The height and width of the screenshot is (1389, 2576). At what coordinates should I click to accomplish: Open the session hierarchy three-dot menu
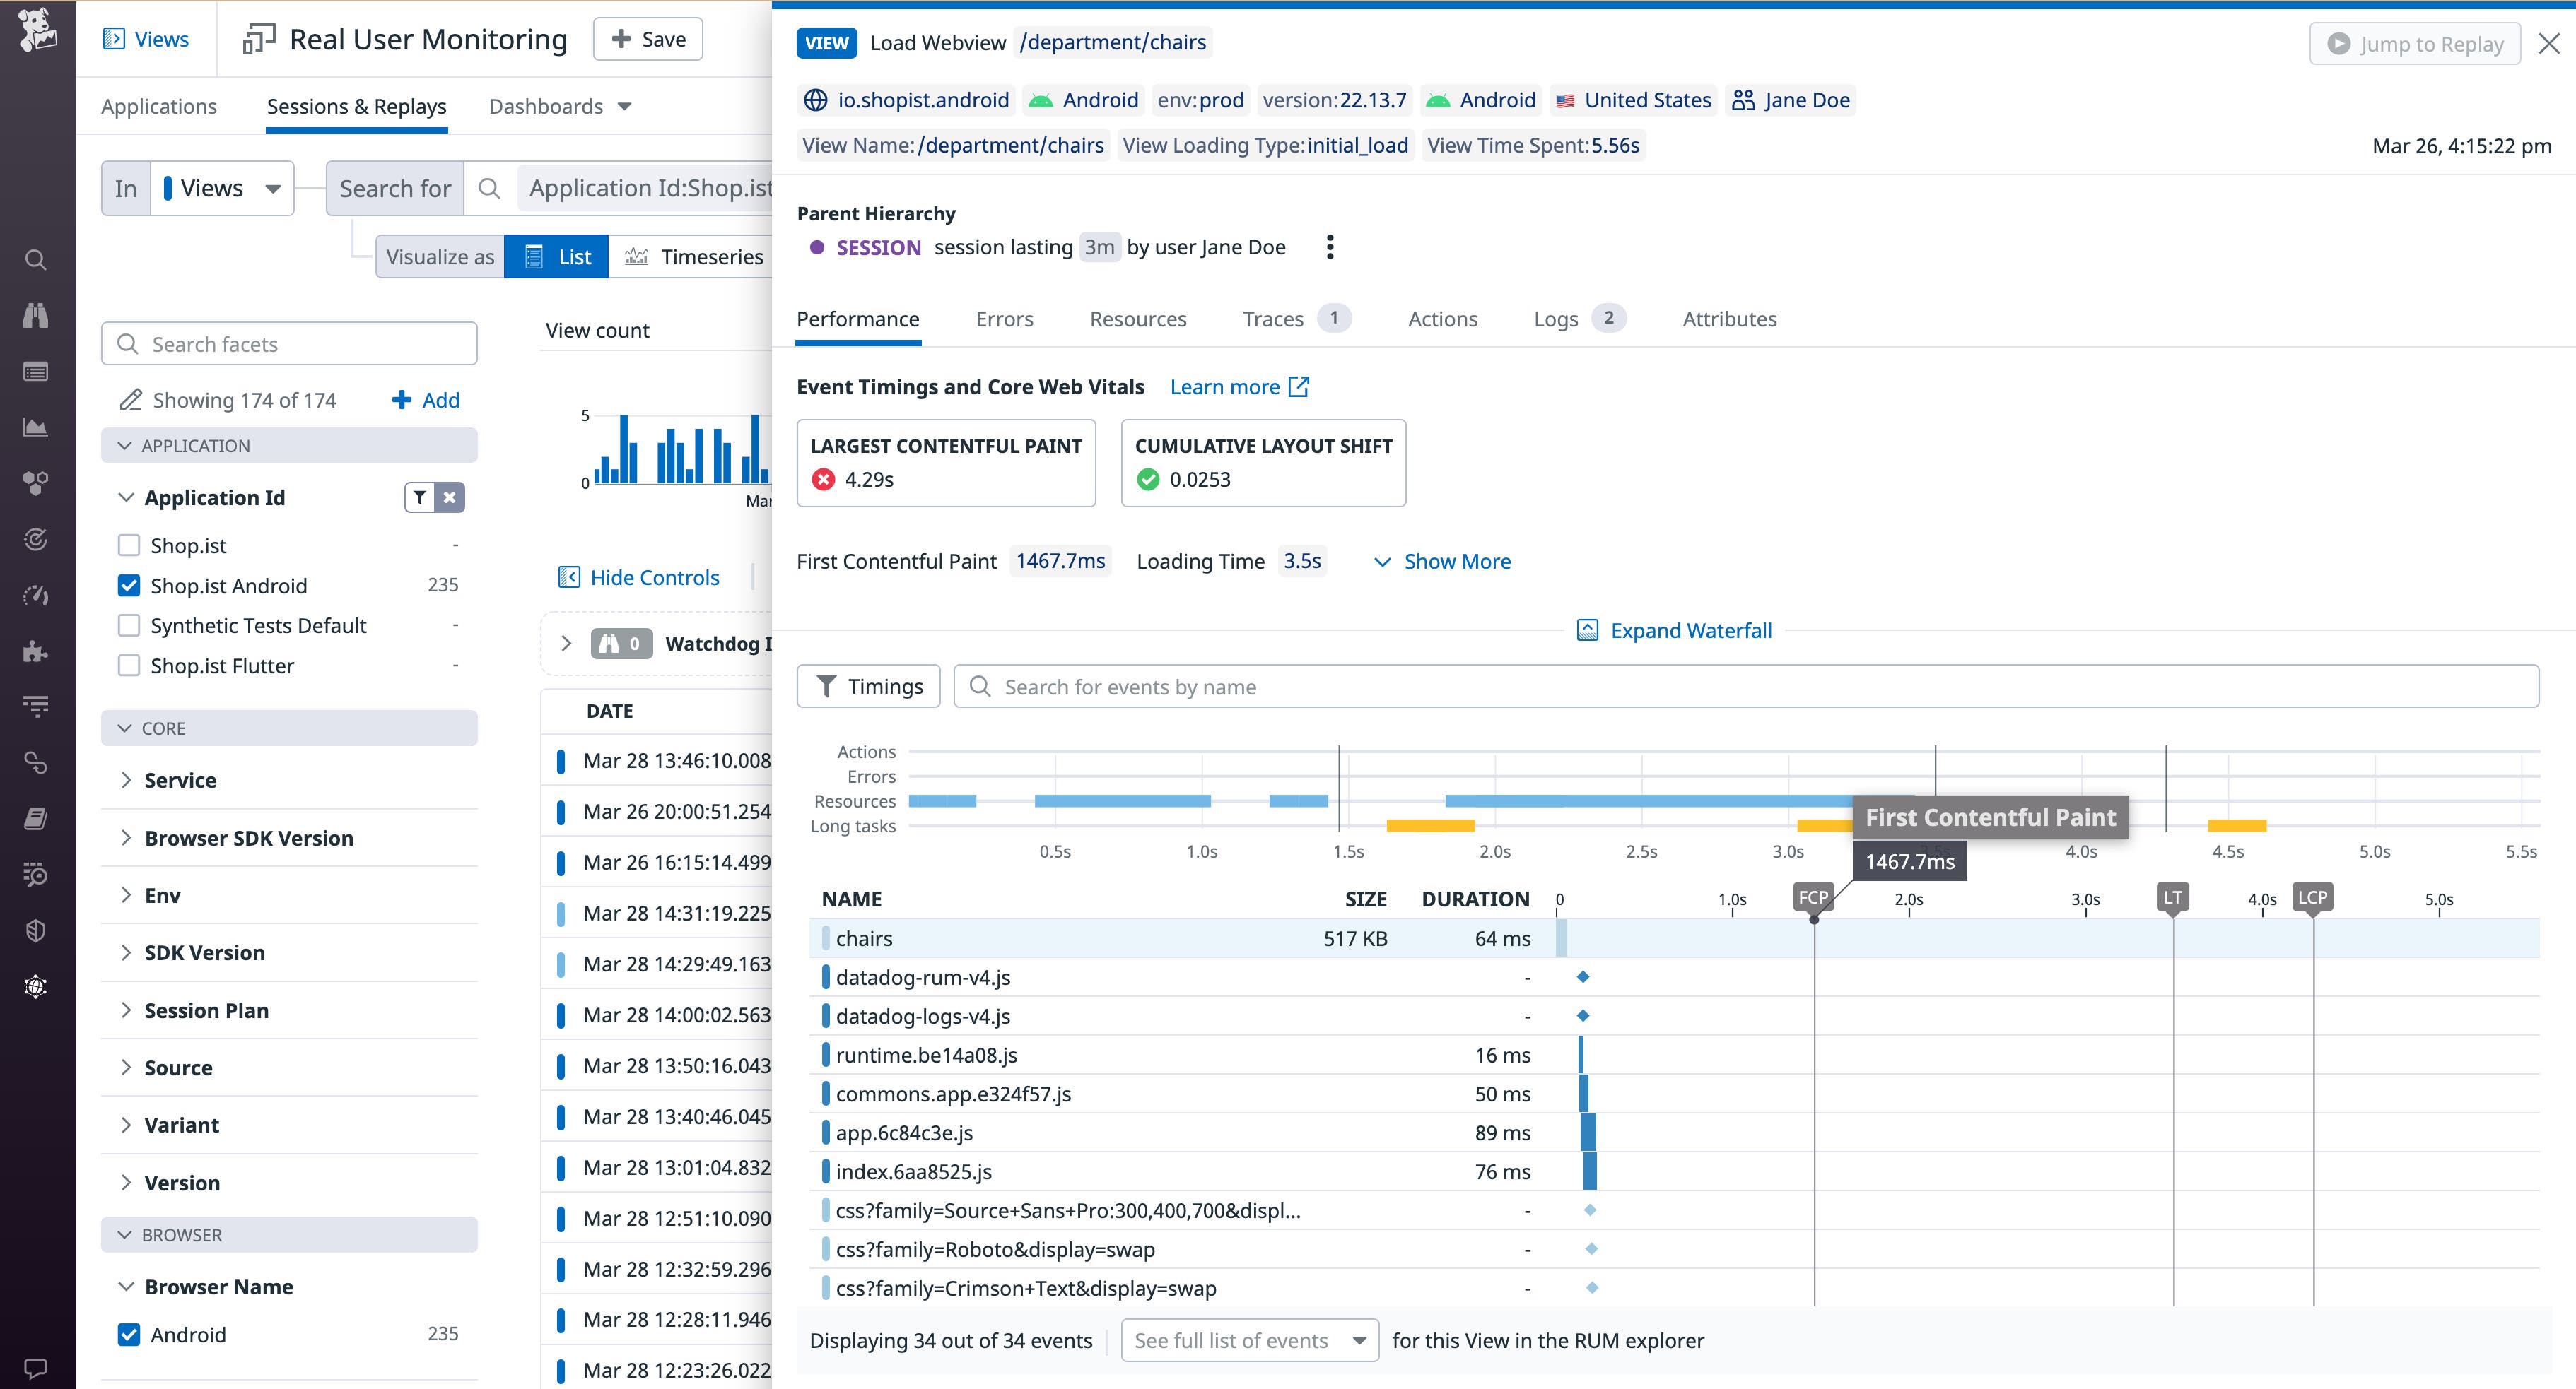tap(1330, 247)
